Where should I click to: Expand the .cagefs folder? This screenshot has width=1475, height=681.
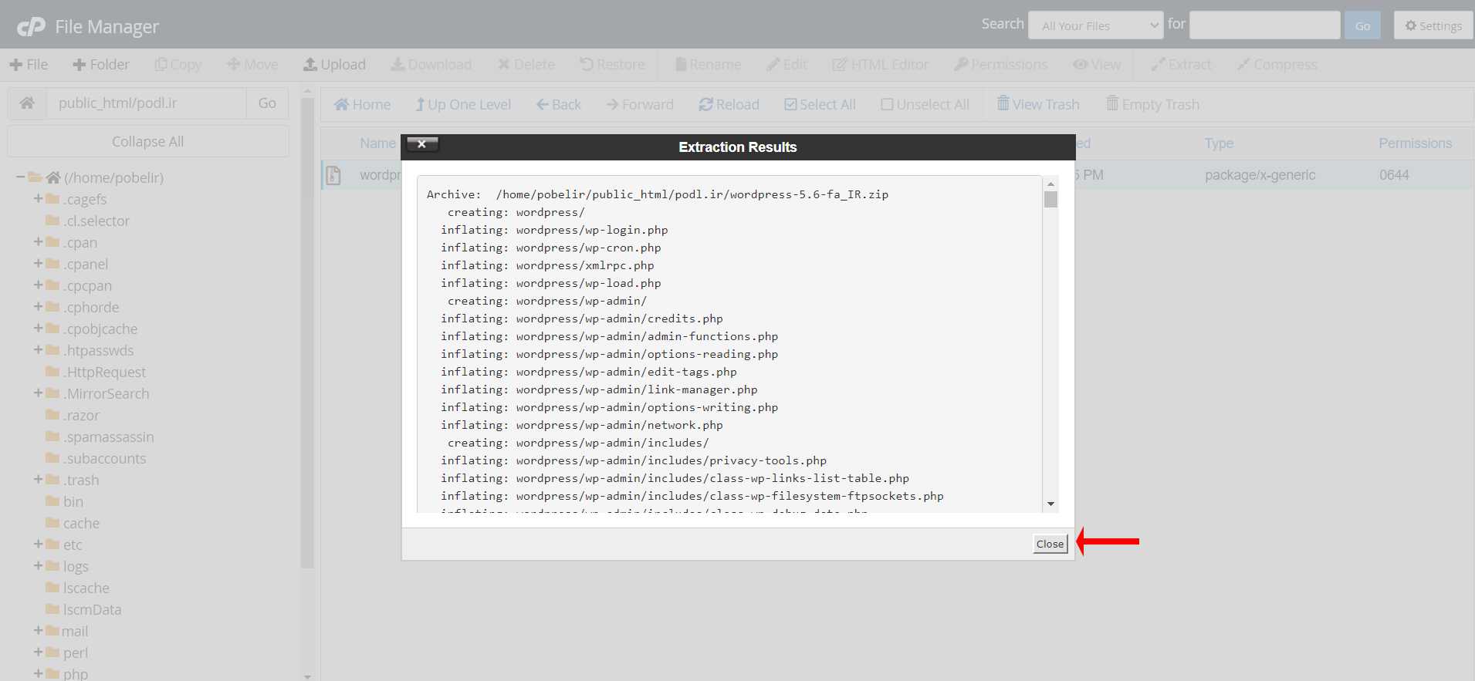38,199
